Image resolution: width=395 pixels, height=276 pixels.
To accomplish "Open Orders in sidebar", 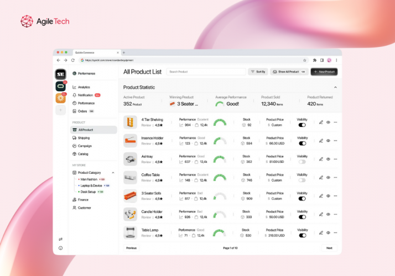I will [83, 111].
